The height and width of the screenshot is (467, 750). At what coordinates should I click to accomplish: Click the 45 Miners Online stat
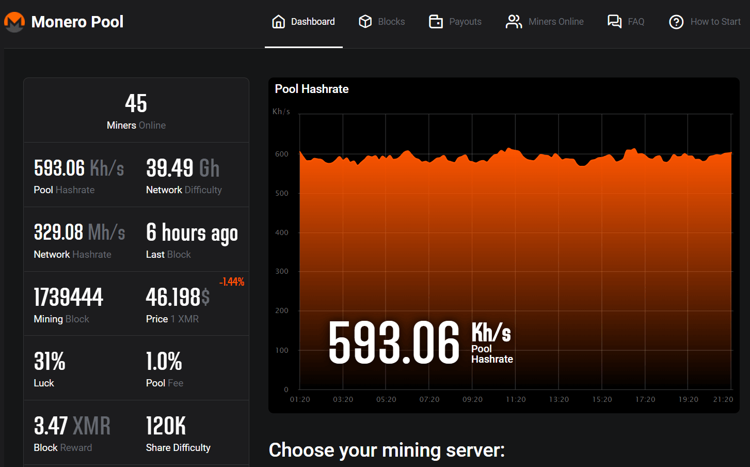(136, 111)
